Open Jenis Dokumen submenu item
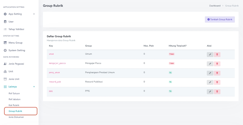The height and width of the screenshot is (125, 243). click(x=16, y=117)
